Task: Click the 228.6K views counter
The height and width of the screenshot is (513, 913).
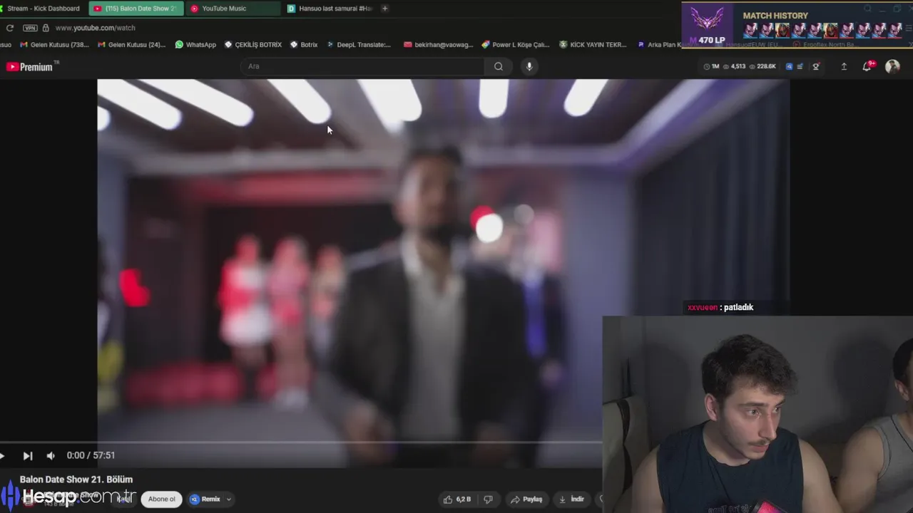Action: pos(762,66)
